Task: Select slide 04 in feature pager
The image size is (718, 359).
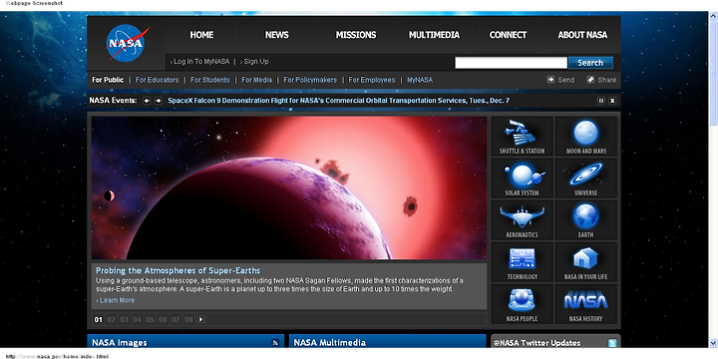Action: click(137, 320)
